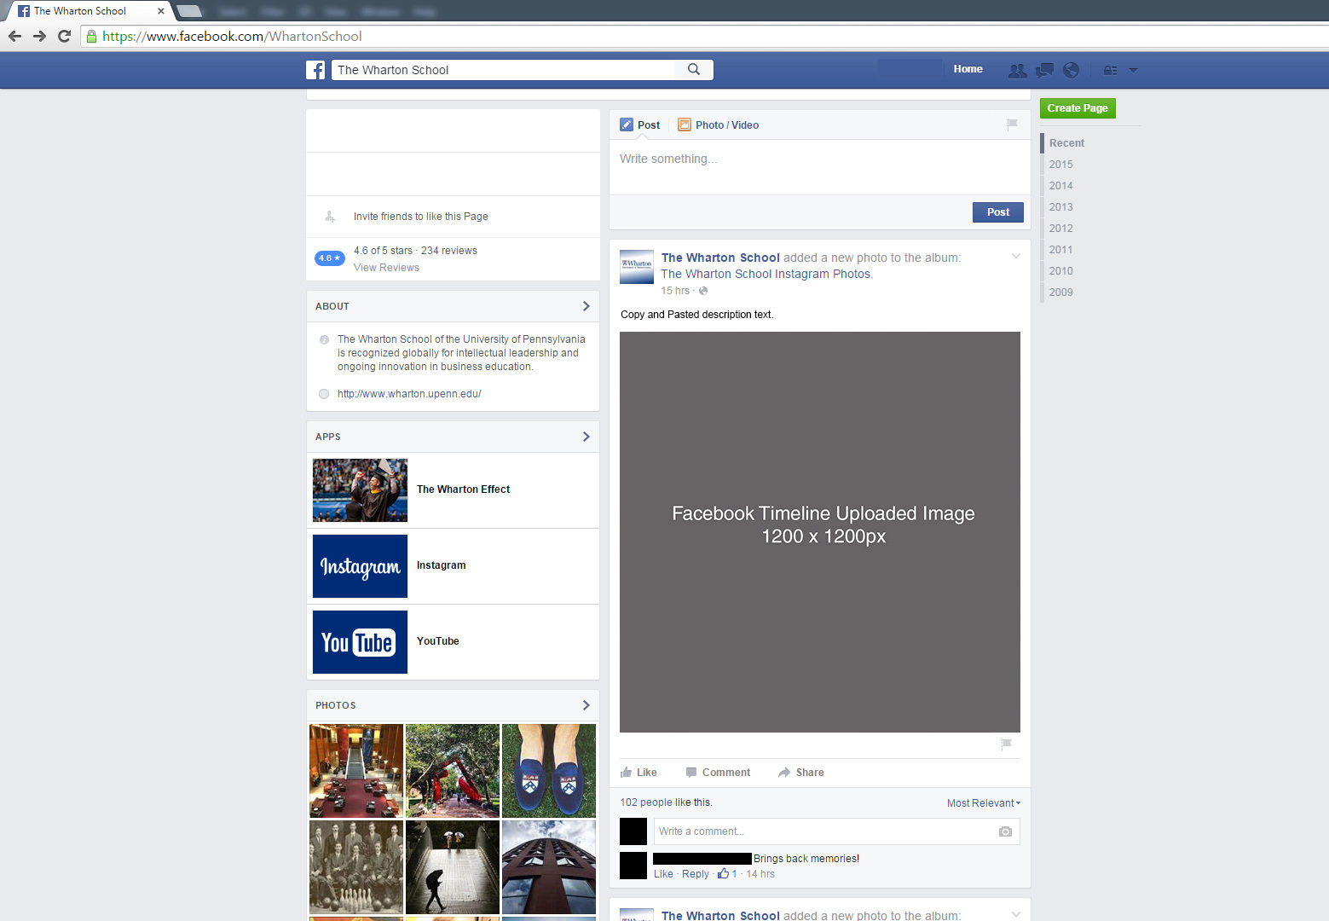Open first post options dropdown arrow

point(1015,257)
